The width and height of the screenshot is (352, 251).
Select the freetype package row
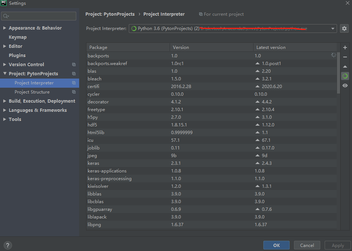[x=212, y=110]
